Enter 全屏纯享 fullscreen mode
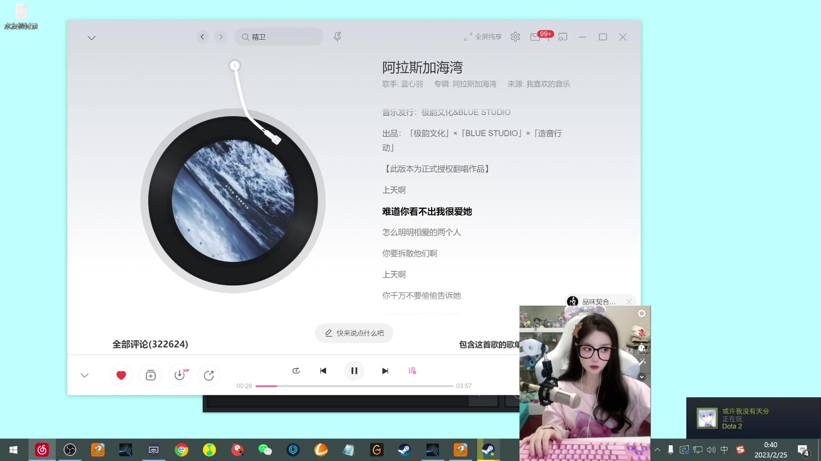This screenshot has height=461, width=821. click(483, 36)
